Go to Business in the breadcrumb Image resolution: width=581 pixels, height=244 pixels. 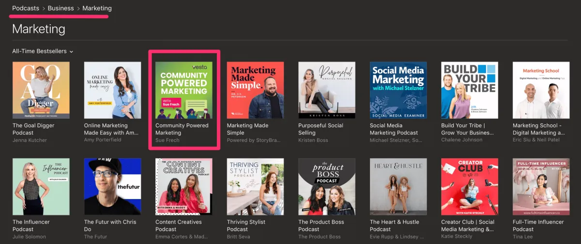coord(61,8)
